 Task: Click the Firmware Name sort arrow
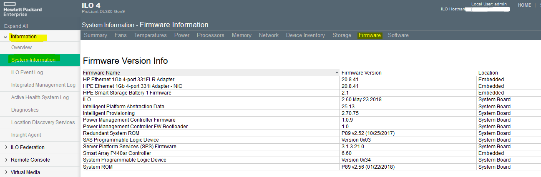pos(337,73)
